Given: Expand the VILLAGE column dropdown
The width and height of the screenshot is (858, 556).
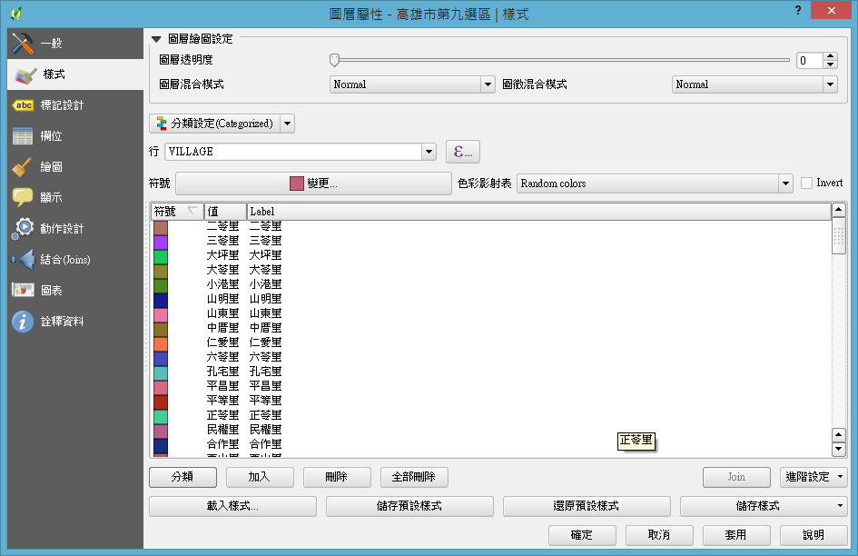Looking at the screenshot, I should pos(429,152).
